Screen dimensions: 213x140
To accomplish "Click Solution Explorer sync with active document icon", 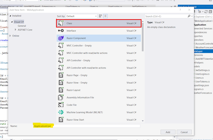I will point(206,12).
